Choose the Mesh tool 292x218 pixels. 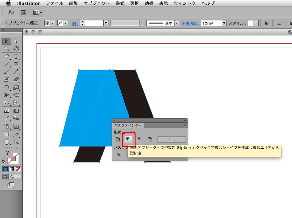click(x=7, y=111)
